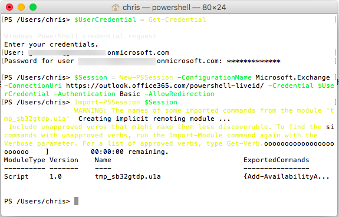Click the home folder icon in title bar
This screenshot has width=339, height=217.
click(x=116, y=8)
